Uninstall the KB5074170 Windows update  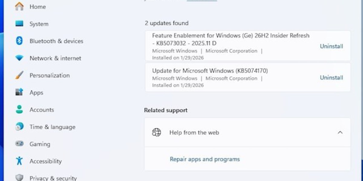click(331, 78)
